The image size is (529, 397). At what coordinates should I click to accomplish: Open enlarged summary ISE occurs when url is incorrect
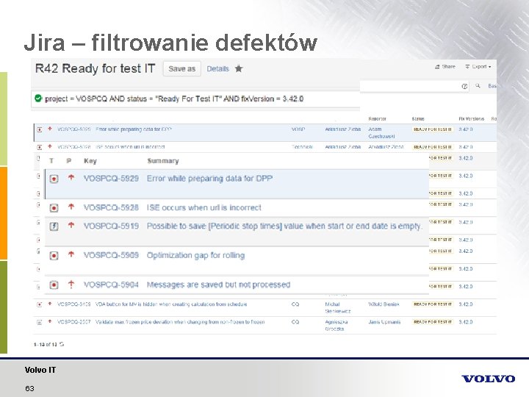(204, 207)
